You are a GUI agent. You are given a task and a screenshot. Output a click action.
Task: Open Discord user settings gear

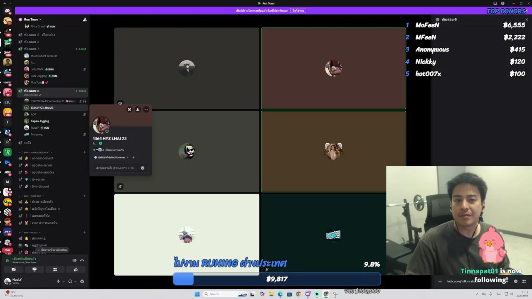(x=82, y=281)
